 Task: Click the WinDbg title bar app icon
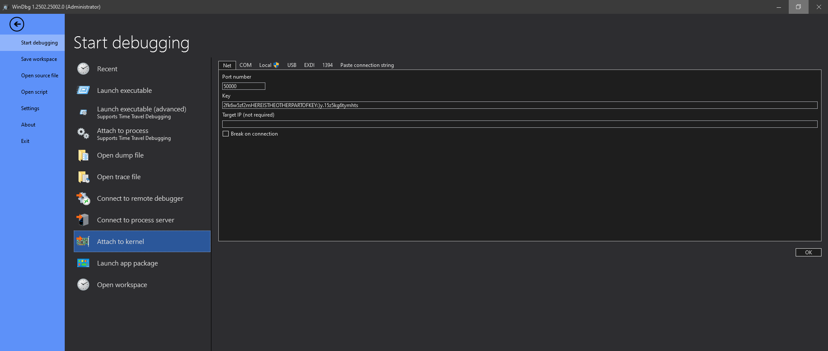[x=6, y=7]
